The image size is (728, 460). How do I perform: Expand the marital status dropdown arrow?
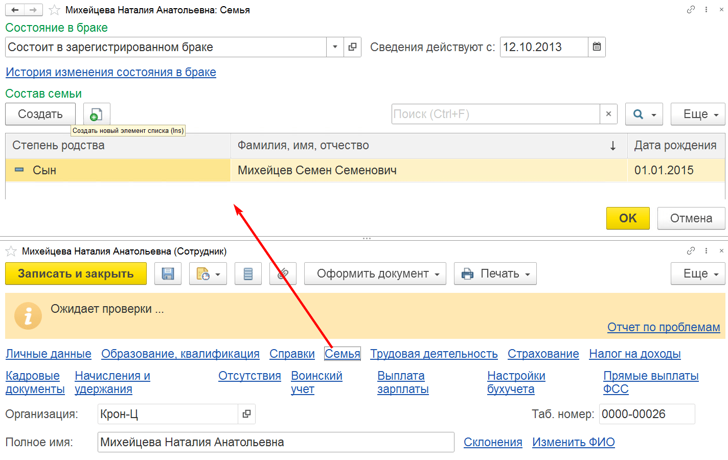[335, 47]
